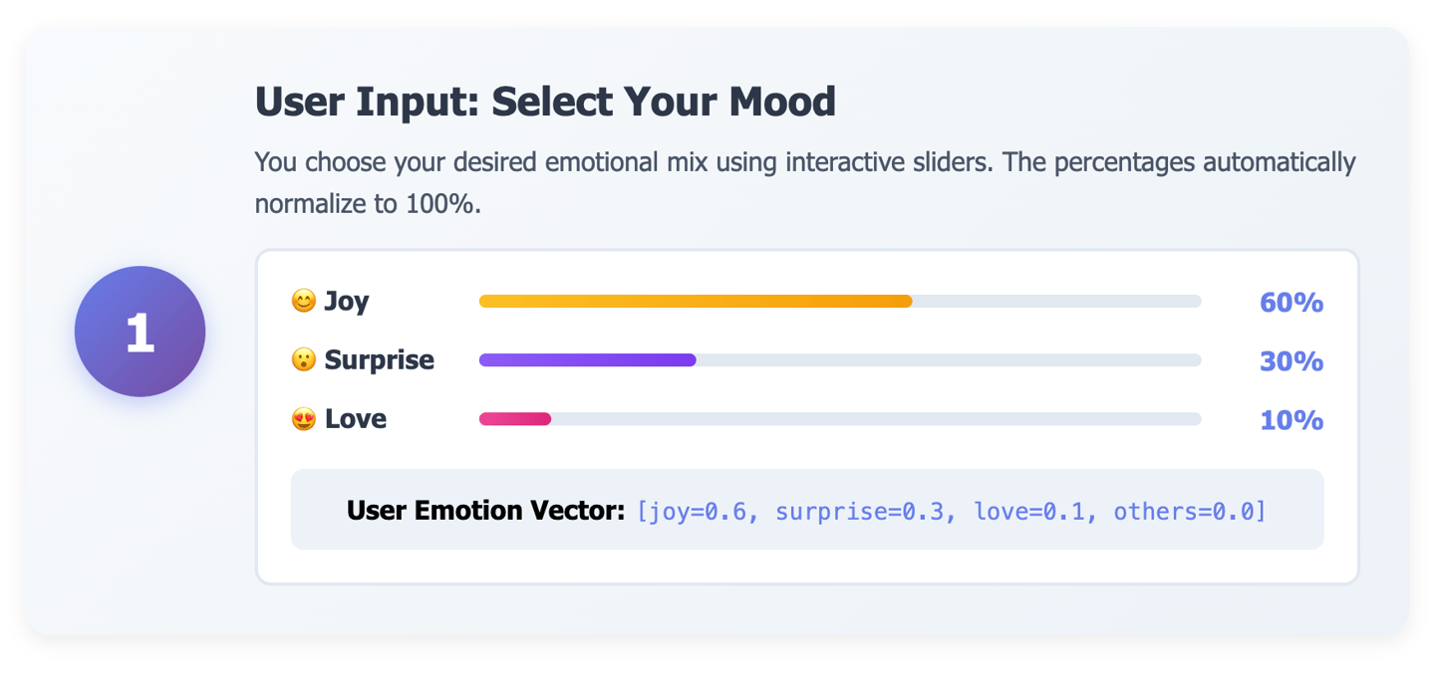1435x677 pixels.
Task: Click the Joy label text
Action: click(347, 301)
